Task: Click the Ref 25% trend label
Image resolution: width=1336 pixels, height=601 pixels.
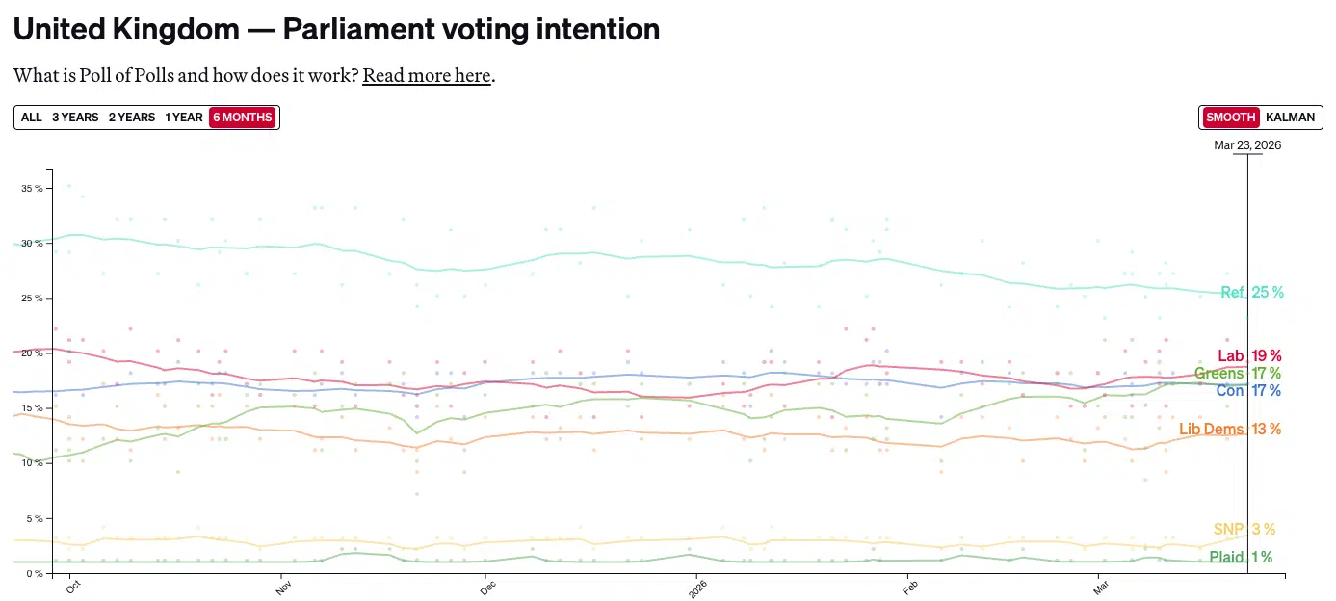Action: [x=1251, y=292]
